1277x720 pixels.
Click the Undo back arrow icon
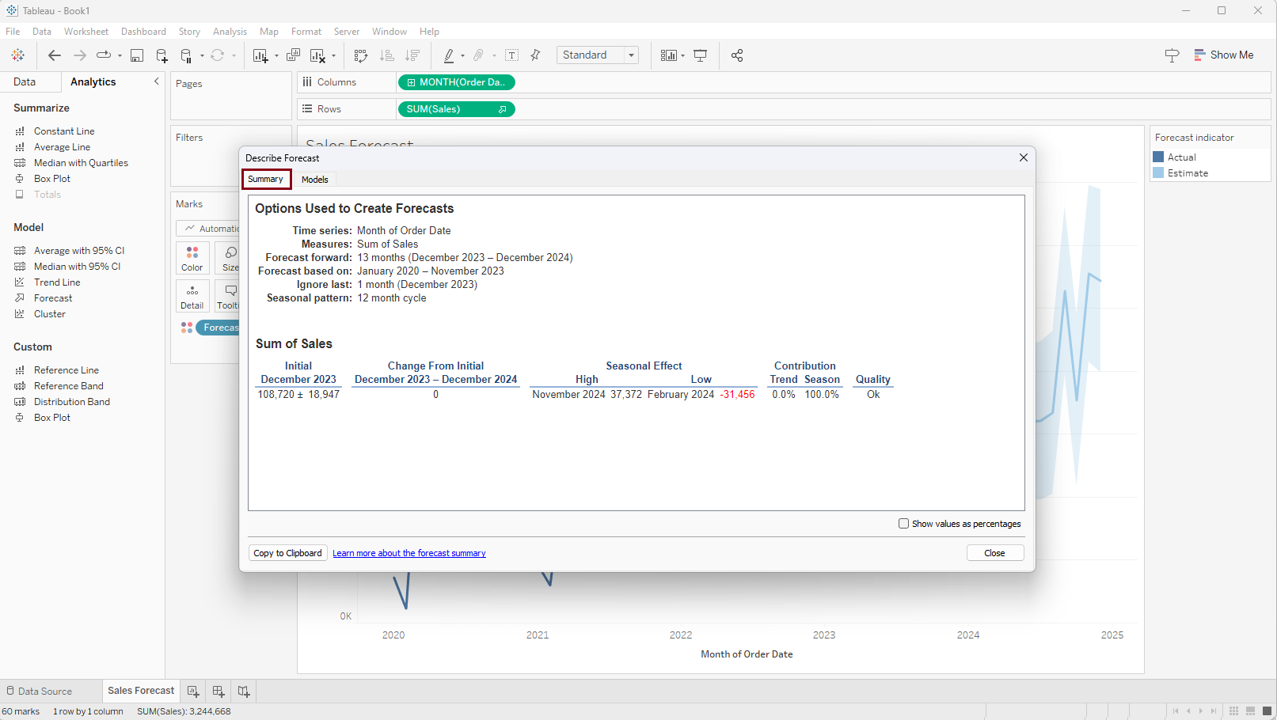(x=54, y=55)
